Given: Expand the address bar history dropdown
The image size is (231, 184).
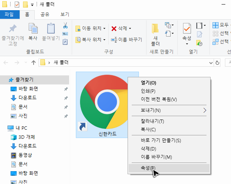Looking at the screenshot, I should coord(211,63).
